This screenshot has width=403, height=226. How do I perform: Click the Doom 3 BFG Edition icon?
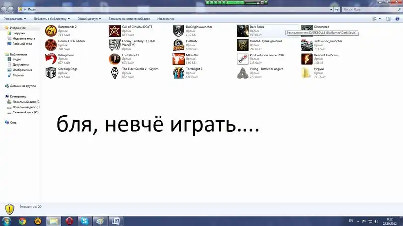pyautogui.click(x=51, y=45)
